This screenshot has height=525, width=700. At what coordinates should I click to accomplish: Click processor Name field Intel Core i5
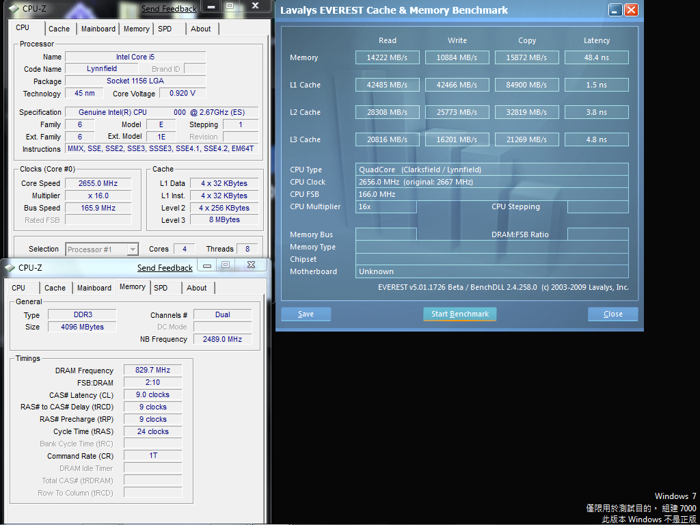point(135,57)
